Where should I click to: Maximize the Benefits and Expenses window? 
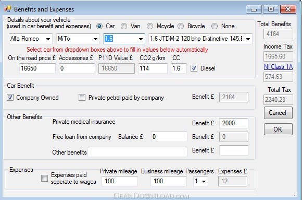271,9
